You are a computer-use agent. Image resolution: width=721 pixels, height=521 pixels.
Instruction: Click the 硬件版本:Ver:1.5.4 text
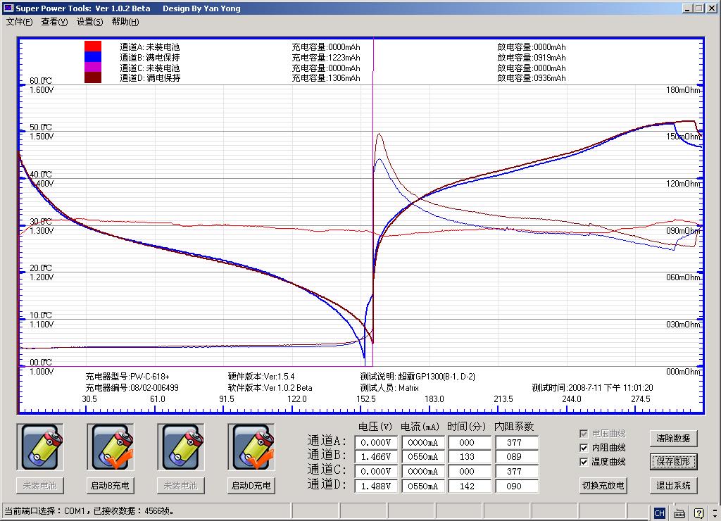(x=261, y=376)
